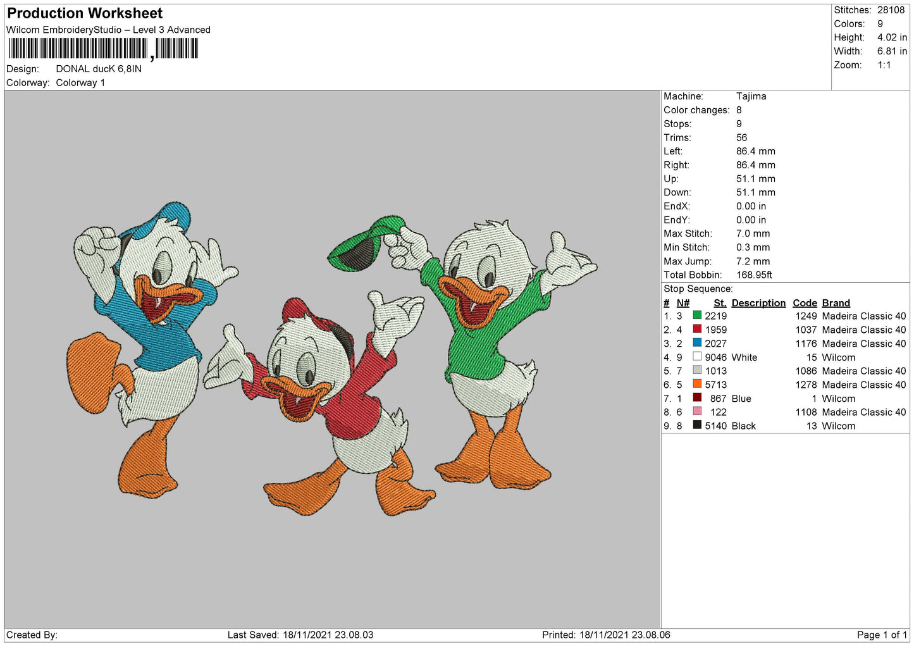Image resolution: width=914 pixels, height=646 pixels.
Task: Click code 1037 in the stop sequence
Action: tap(806, 330)
